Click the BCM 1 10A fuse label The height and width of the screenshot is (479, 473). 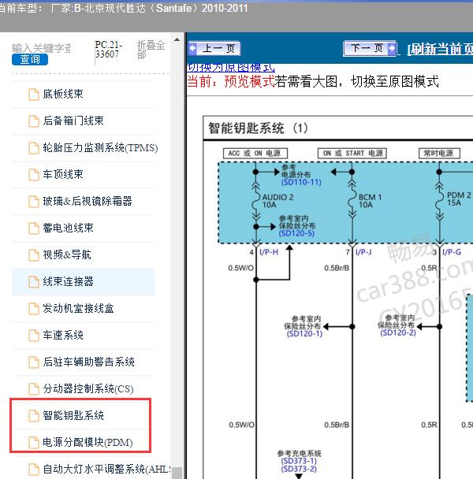(x=370, y=201)
